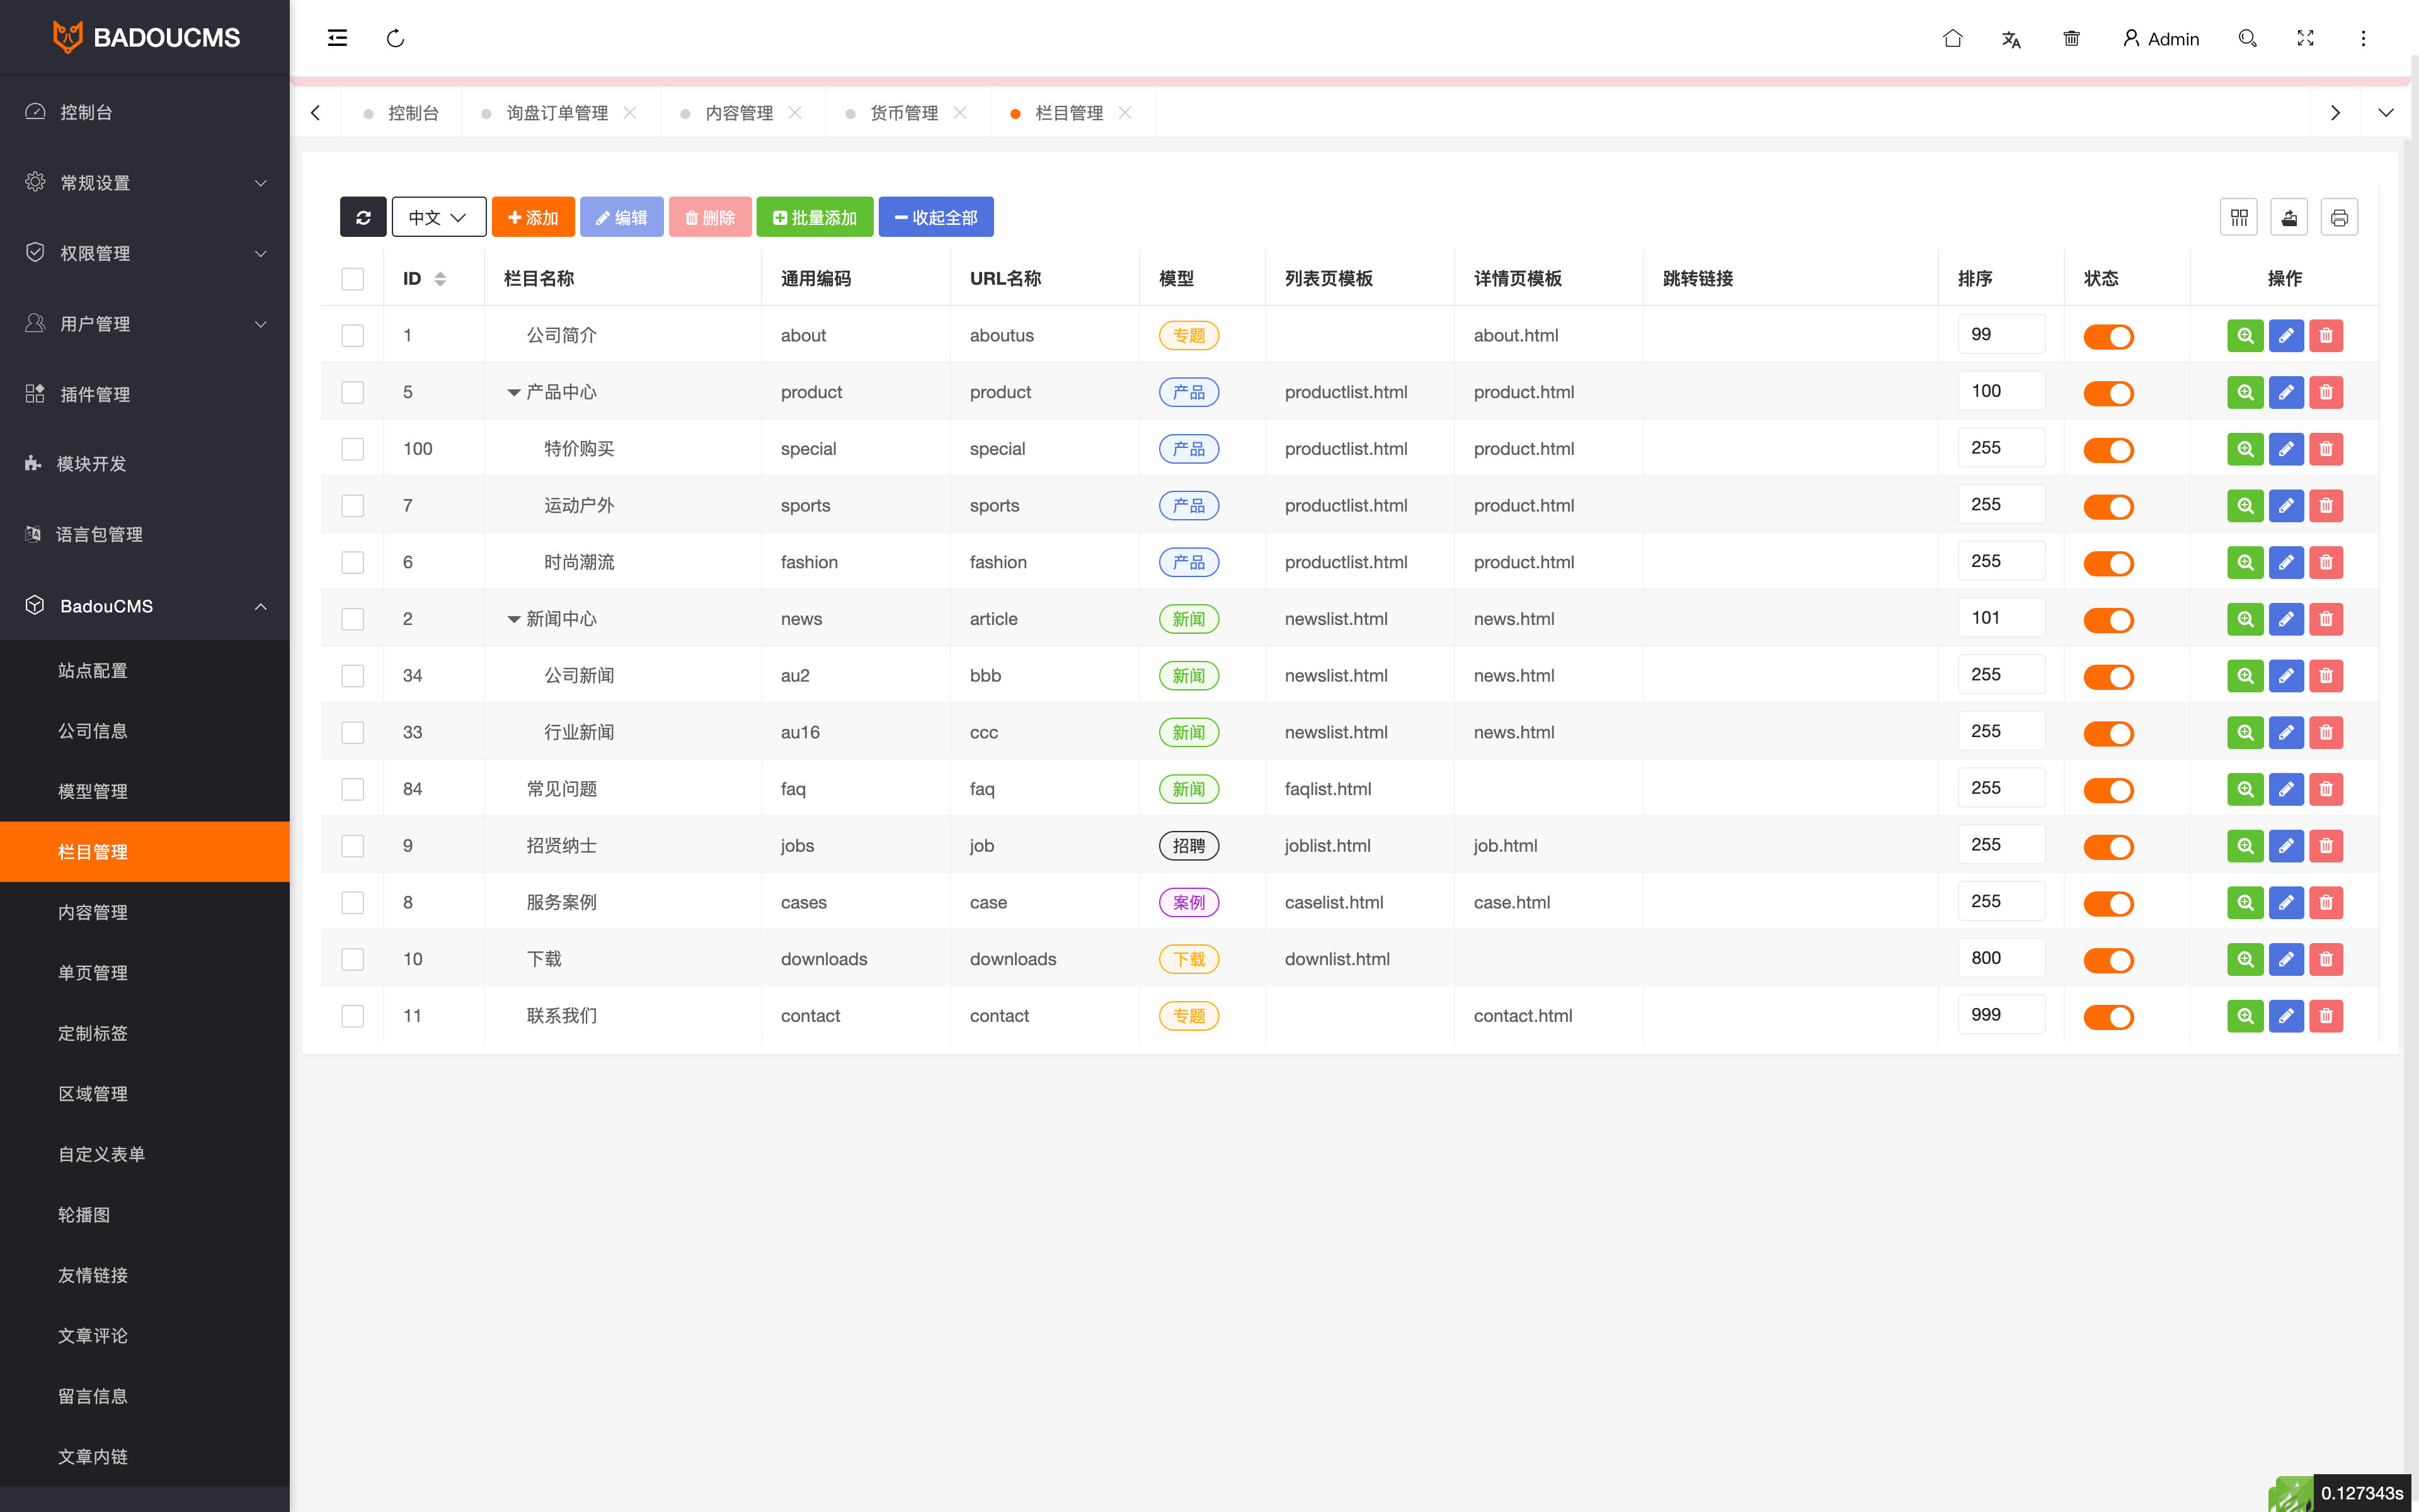Collapse the 新闻中心 tree node

coord(514,619)
